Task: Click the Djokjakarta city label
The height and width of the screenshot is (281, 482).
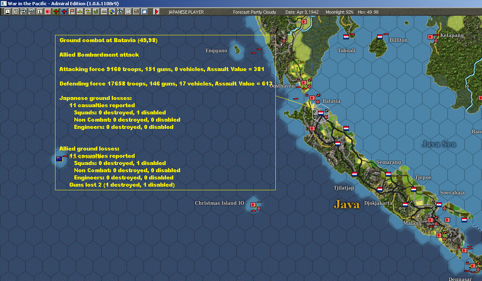Action: pyautogui.click(x=378, y=203)
